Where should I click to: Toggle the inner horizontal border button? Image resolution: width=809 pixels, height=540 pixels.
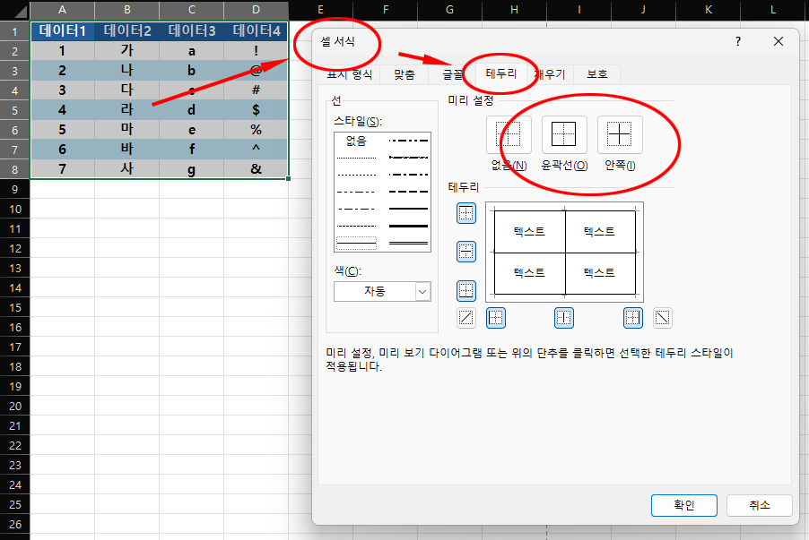pos(465,252)
